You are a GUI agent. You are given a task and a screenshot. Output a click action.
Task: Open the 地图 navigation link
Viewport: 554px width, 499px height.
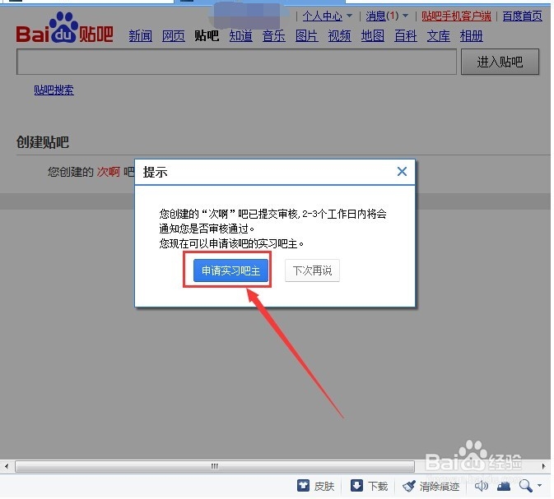(x=373, y=36)
